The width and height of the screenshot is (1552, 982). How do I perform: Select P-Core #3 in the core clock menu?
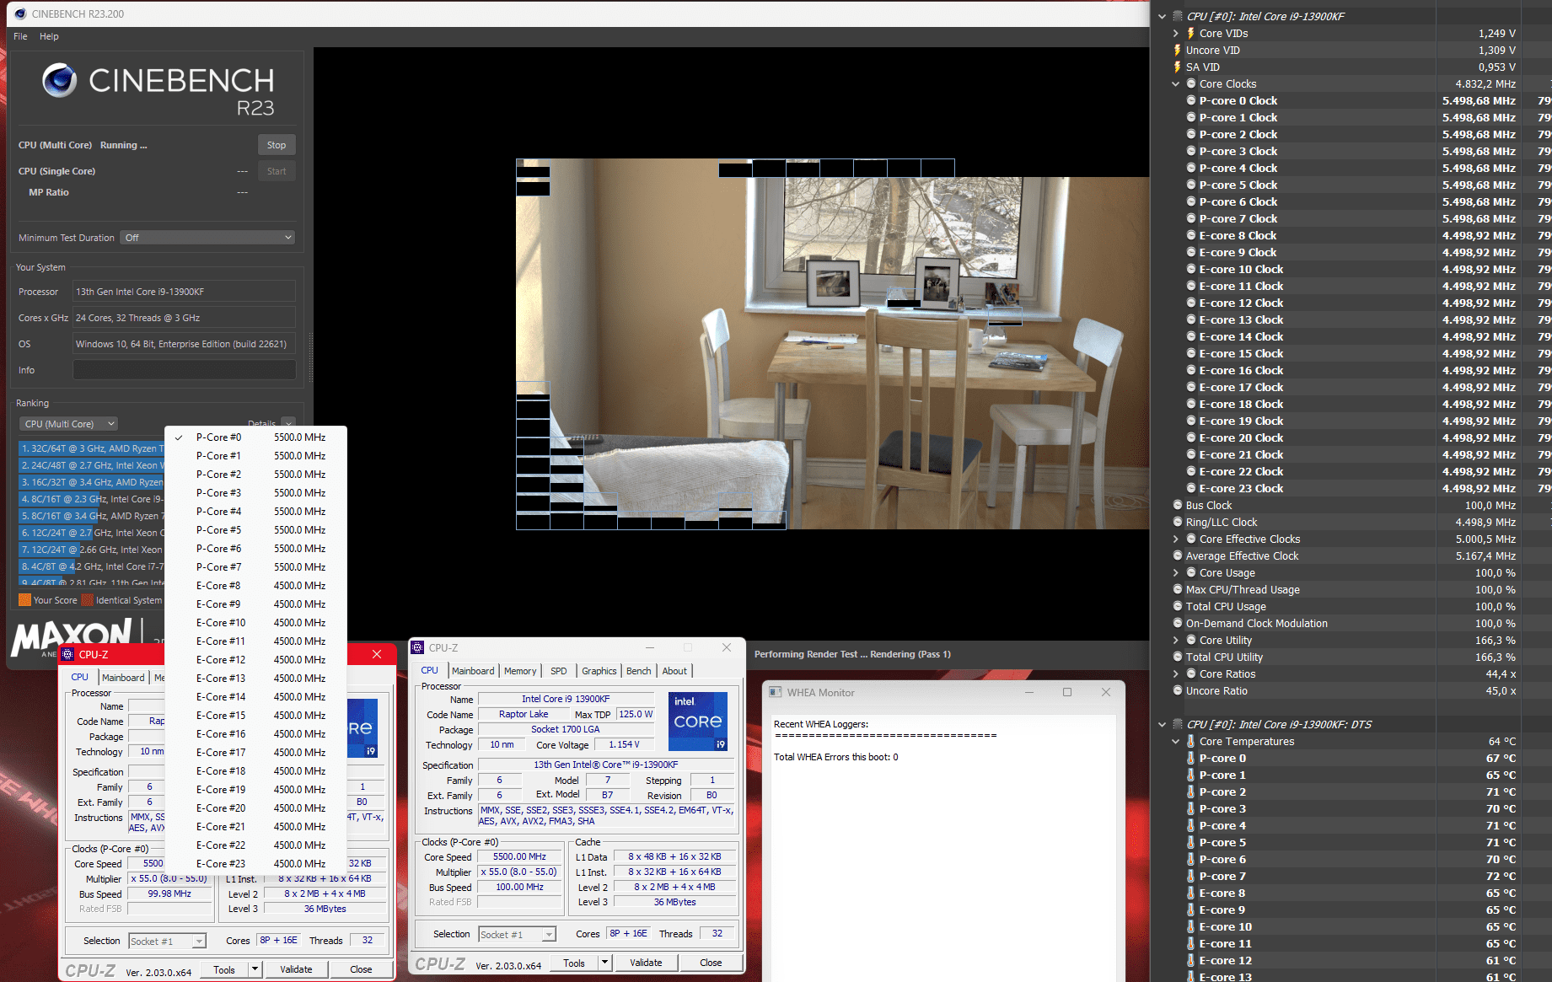256,493
